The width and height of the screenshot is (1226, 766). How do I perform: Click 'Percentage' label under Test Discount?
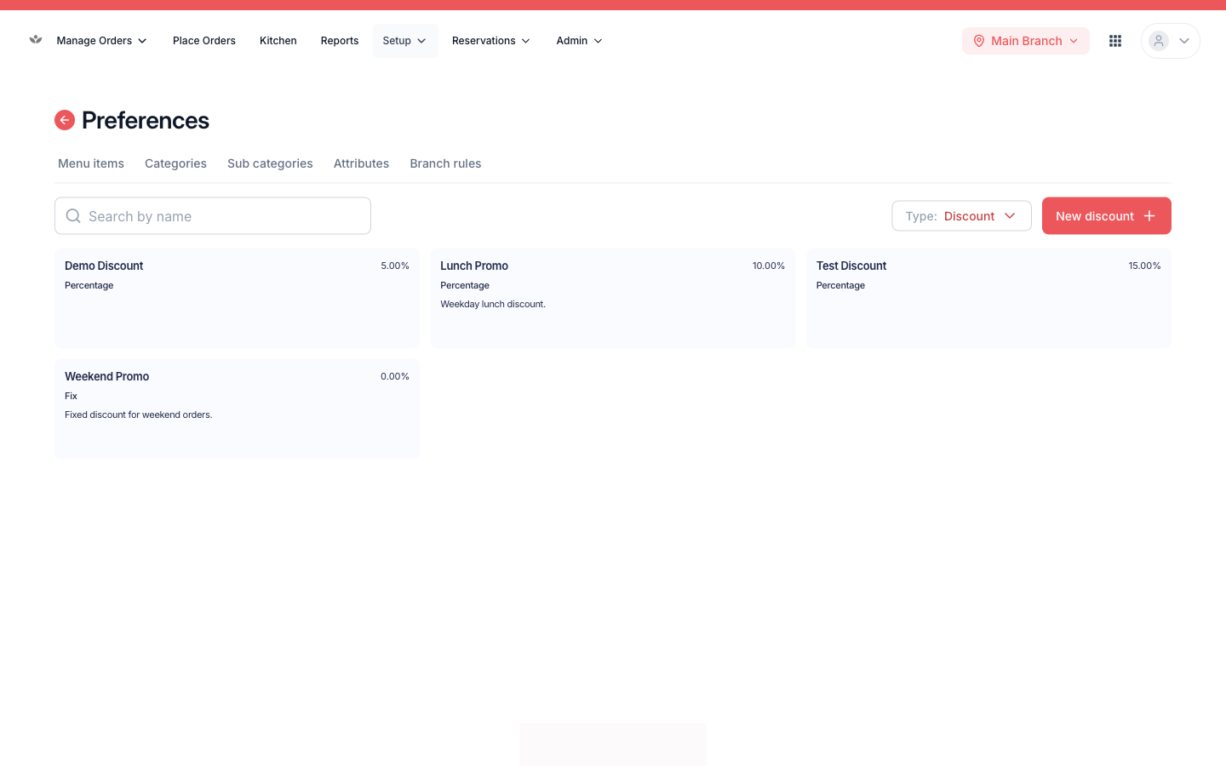(x=840, y=285)
